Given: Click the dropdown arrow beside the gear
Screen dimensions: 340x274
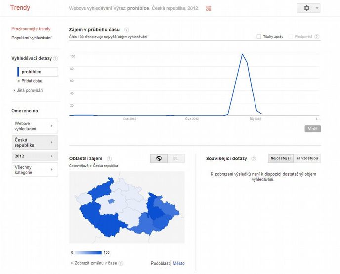Looking at the screenshot, I should [x=317, y=8].
